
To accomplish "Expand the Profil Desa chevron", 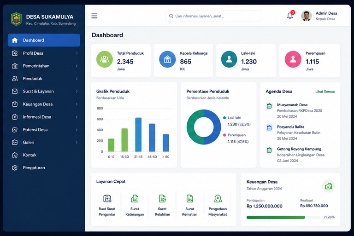I will click(x=77, y=53).
